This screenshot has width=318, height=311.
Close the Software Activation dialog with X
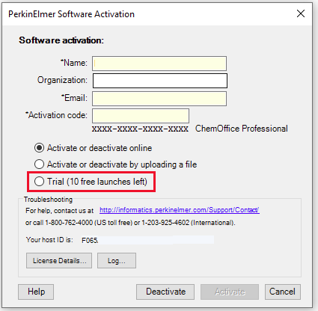point(301,13)
